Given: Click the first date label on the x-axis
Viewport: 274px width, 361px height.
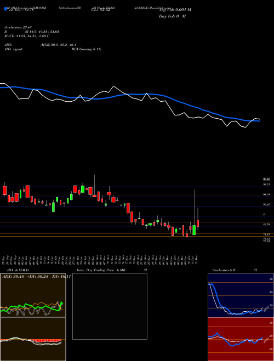Looking at the screenshot, I should point(4,260).
